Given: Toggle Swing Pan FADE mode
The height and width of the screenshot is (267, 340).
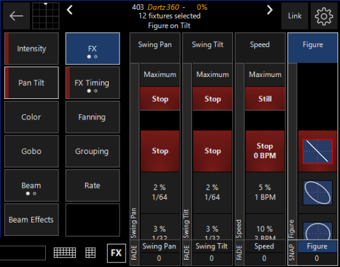Looking at the screenshot, I should pos(134,253).
